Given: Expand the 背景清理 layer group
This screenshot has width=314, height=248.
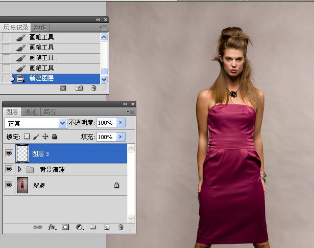Looking at the screenshot, I should [19, 169].
